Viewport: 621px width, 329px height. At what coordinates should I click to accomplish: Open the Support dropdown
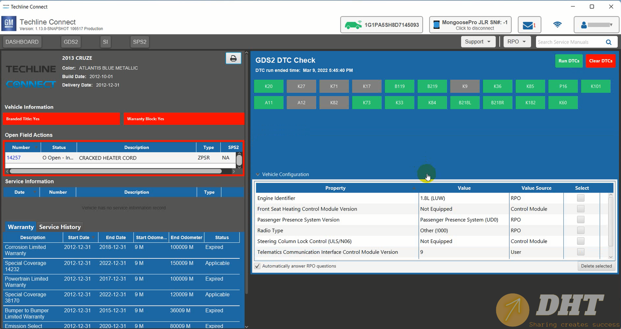point(478,42)
